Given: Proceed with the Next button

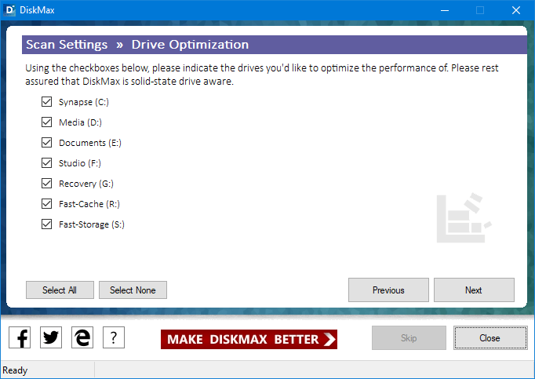Looking at the screenshot, I should pyautogui.click(x=474, y=290).
